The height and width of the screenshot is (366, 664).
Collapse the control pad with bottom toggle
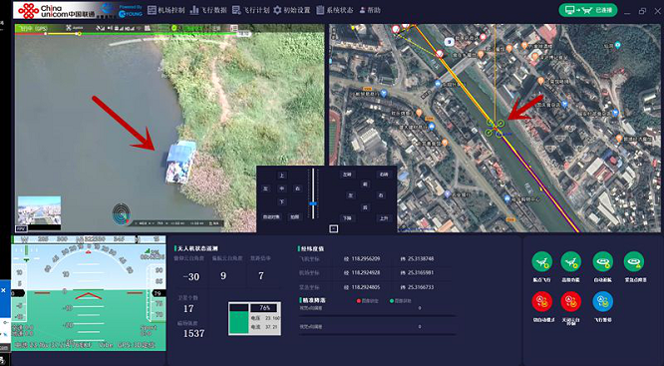click(334, 228)
